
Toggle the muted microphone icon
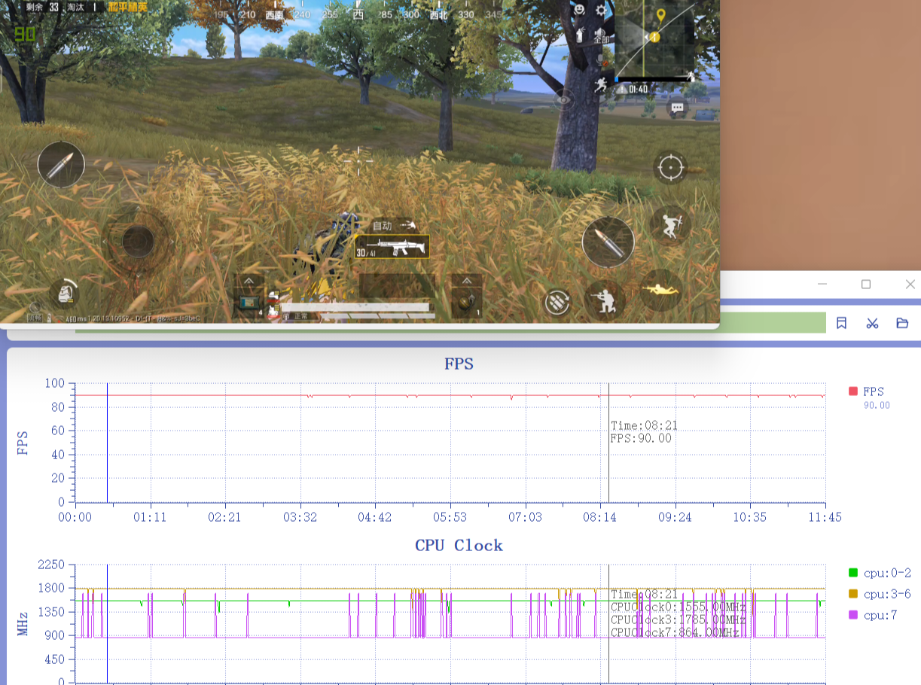click(x=601, y=59)
